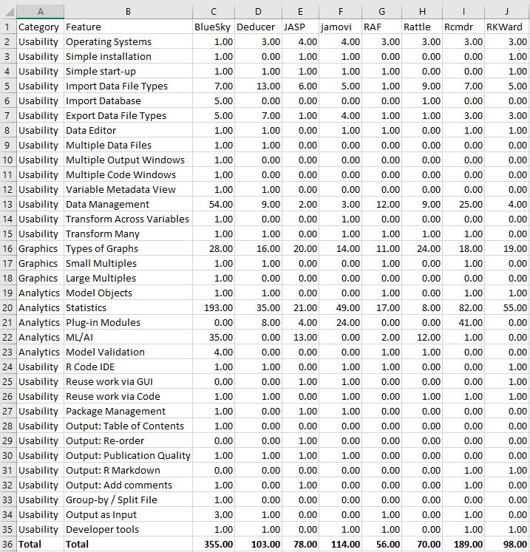Select column A header

(40, 12)
